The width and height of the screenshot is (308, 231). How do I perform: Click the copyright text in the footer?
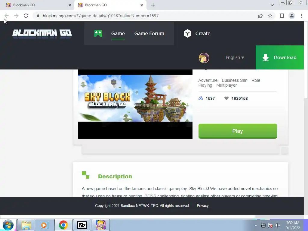click(x=142, y=206)
